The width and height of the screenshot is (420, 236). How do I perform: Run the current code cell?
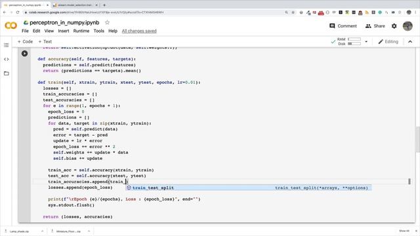coord(25,54)
